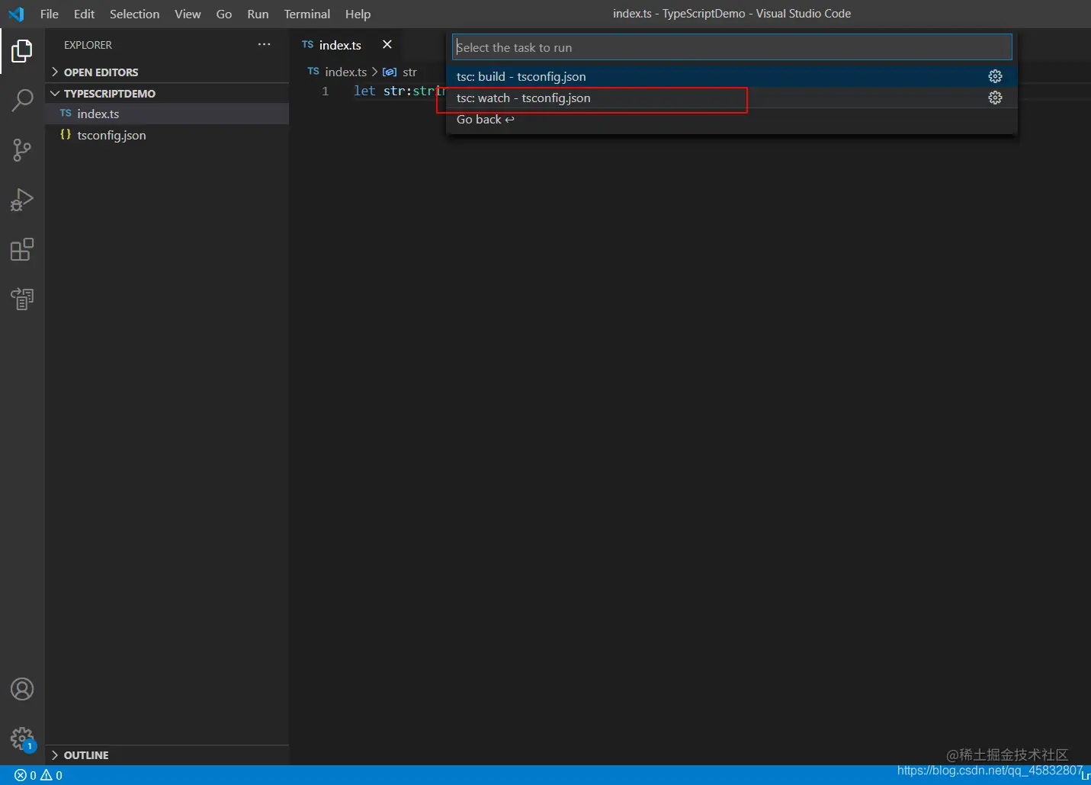Open the task/project manager icon in activity bar
The width and height of the screenshot is (1091, 785).
(x=22, y=299)
